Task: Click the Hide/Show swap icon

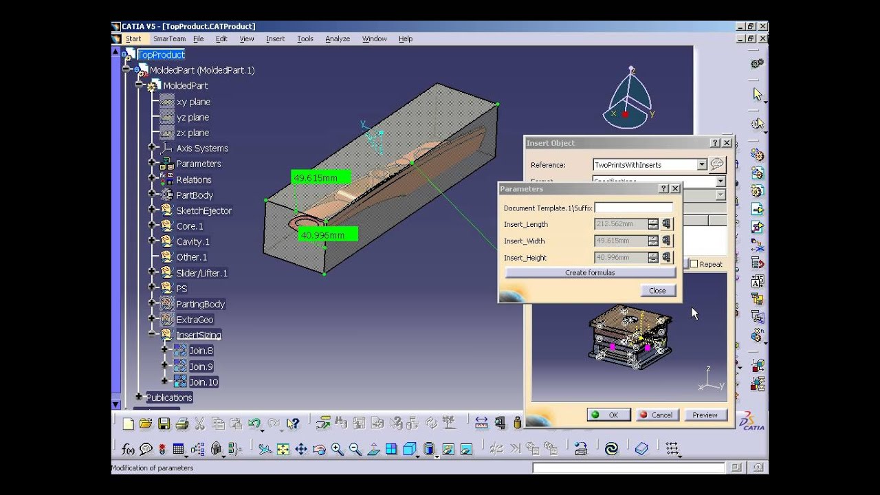Action: point(448,450)
